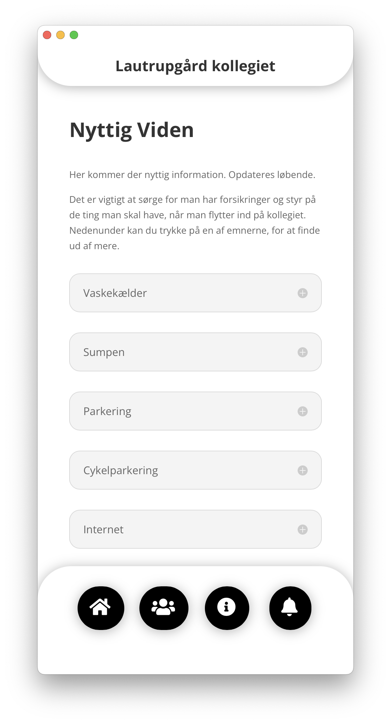The width and height of the screenshot is (391, 724).
Task: Click the plus icon on Vaskekælder
Action: point(303,293)
